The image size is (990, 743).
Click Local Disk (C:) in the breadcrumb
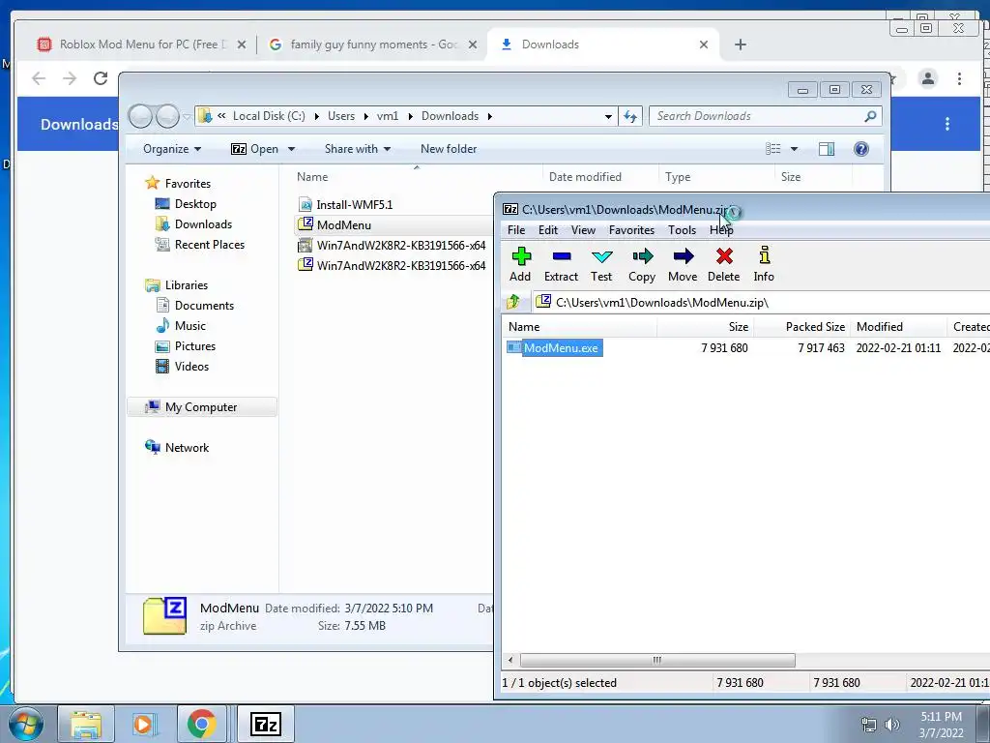269,116
